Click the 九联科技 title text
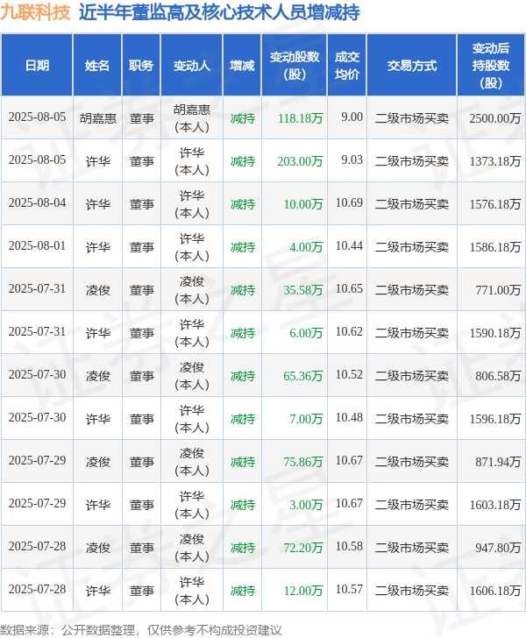This screenshot has height=638, width=526. [x=35, y=12]
